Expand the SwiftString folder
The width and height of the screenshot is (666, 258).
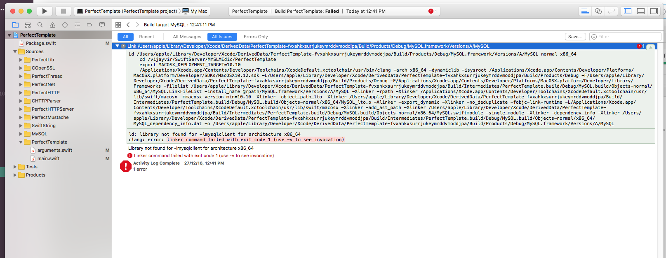pos(21,126)
